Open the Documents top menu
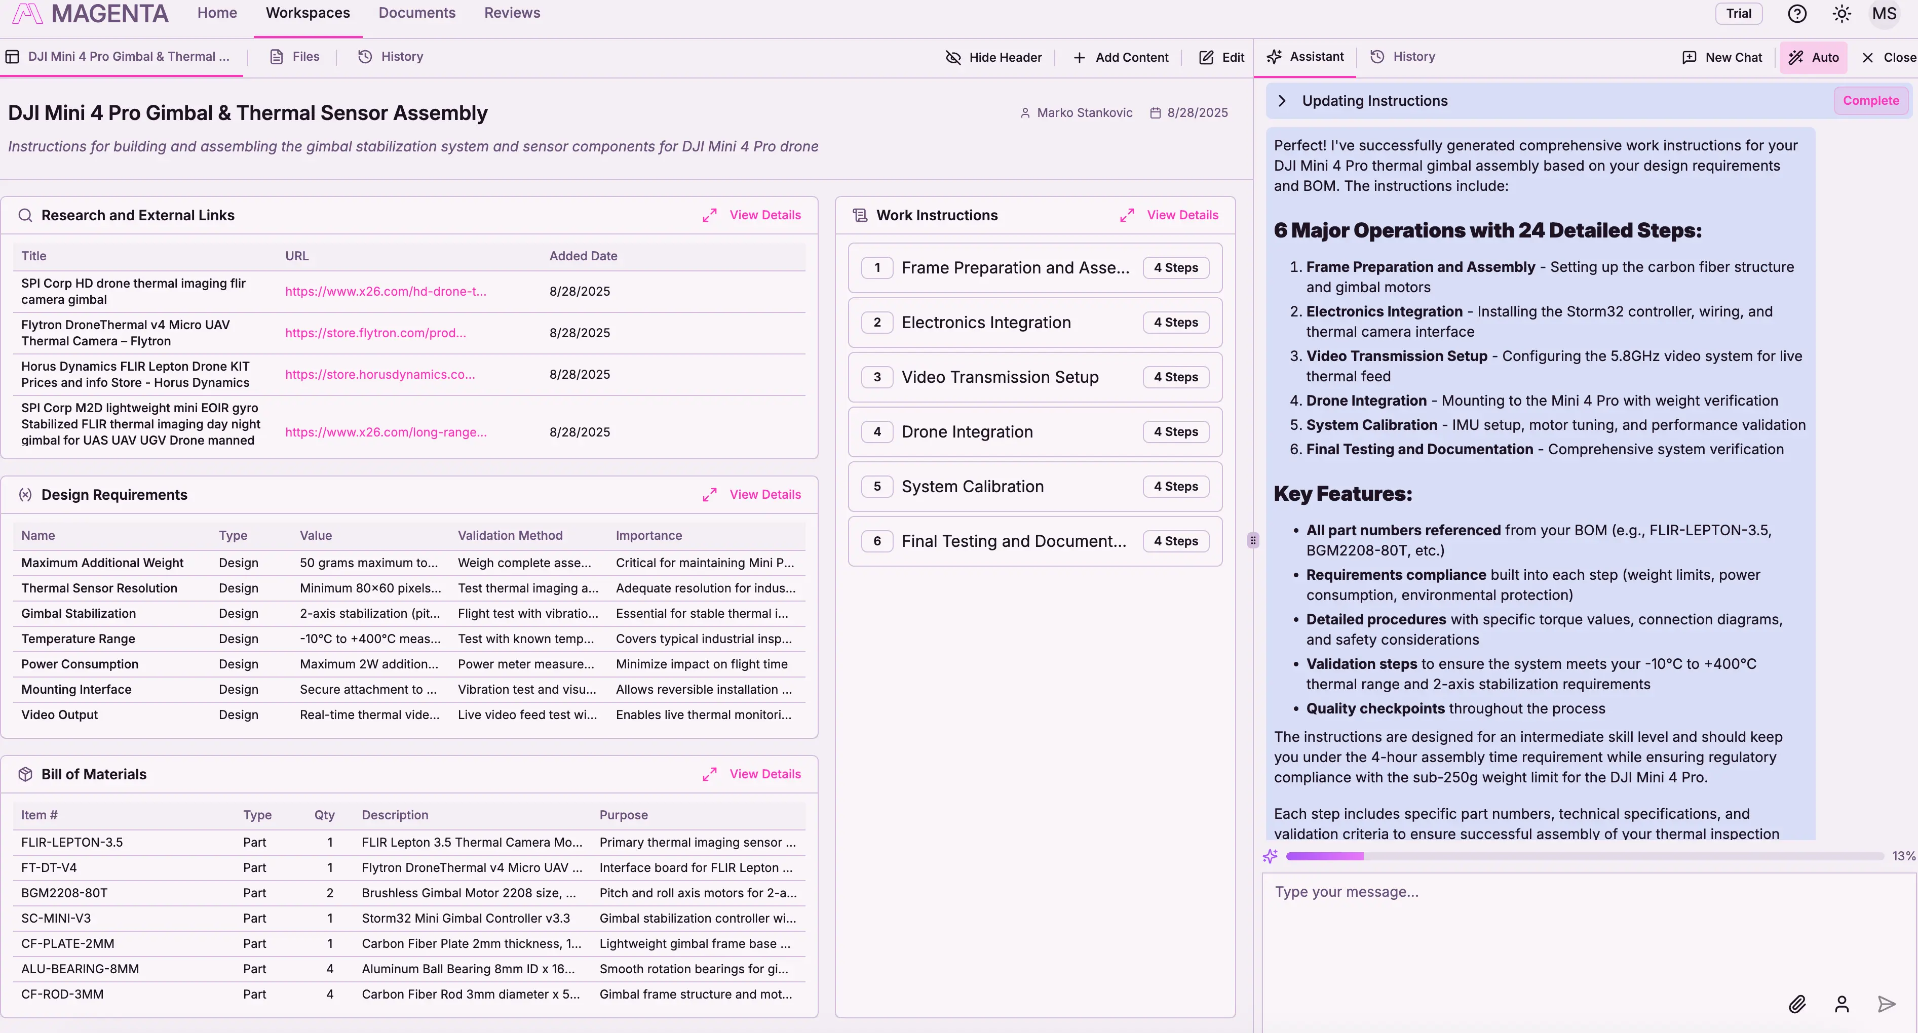This screenshot has height=1033, width=1918. (416, 13)
